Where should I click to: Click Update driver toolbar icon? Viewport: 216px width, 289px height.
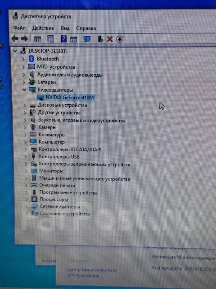(100, 39)
